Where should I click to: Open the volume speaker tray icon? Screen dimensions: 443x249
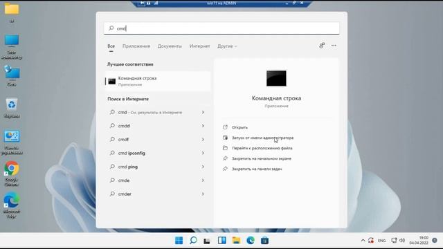[402, 241]
